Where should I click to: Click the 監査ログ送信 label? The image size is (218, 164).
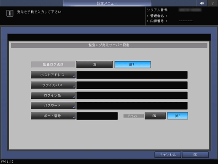53,65
